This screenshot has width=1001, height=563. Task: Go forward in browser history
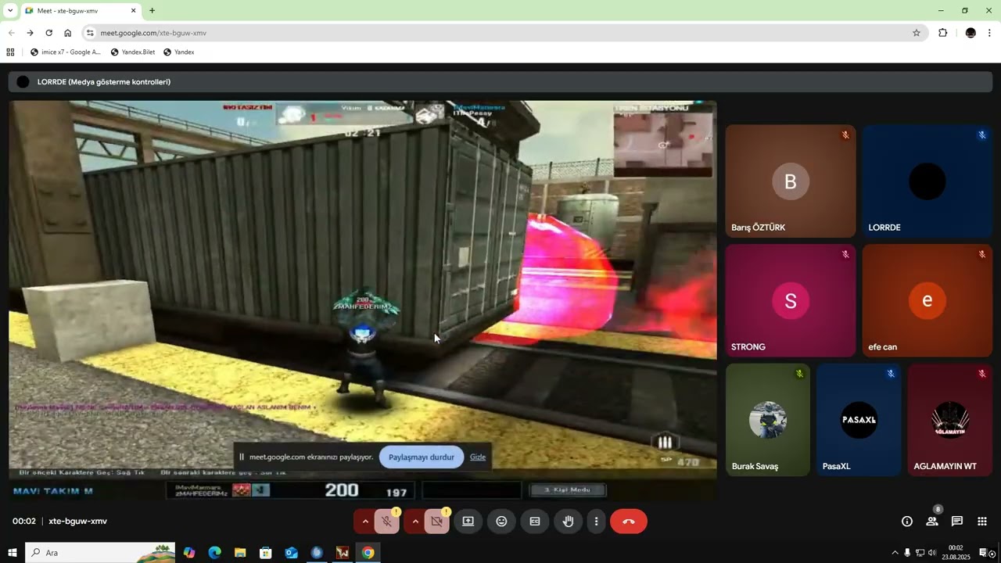pos(30,33)
